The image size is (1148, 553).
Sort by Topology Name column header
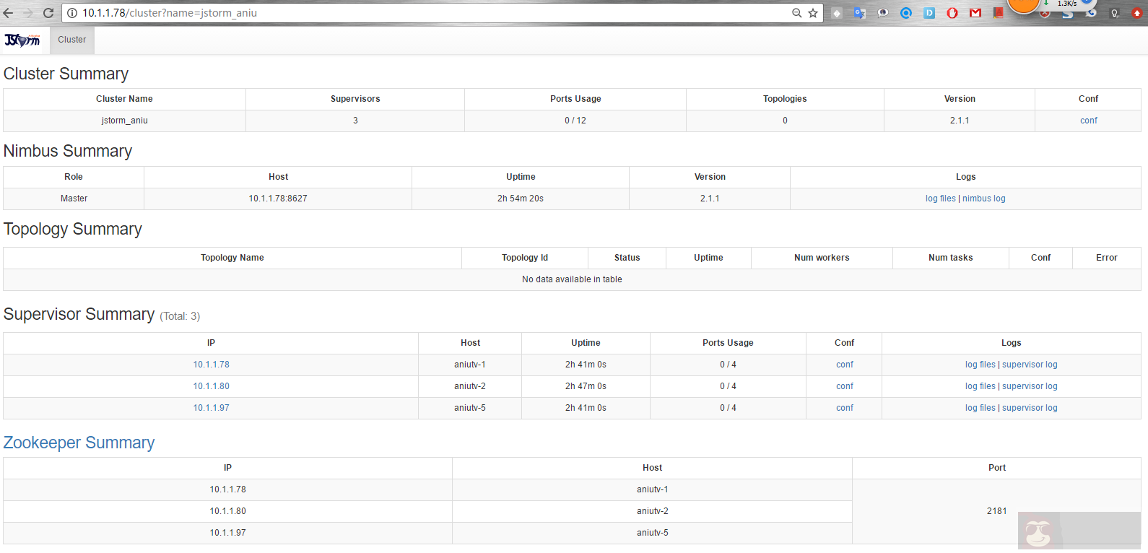[x=232, y=258]
